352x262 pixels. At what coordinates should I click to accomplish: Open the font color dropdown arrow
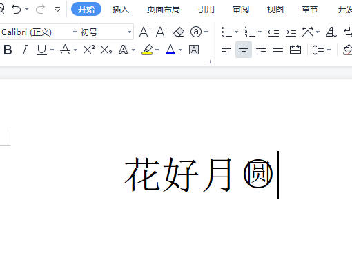(x=180, y=50)
